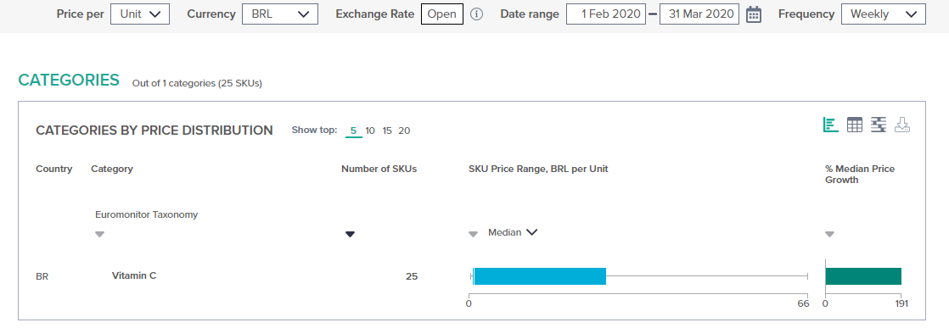949x328 pixels.
Task: Click the blue Vitamin C price bar
Action: click(539, 276)
